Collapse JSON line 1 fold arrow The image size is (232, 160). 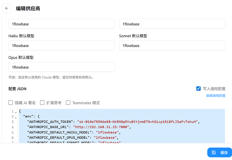[16, 112]
